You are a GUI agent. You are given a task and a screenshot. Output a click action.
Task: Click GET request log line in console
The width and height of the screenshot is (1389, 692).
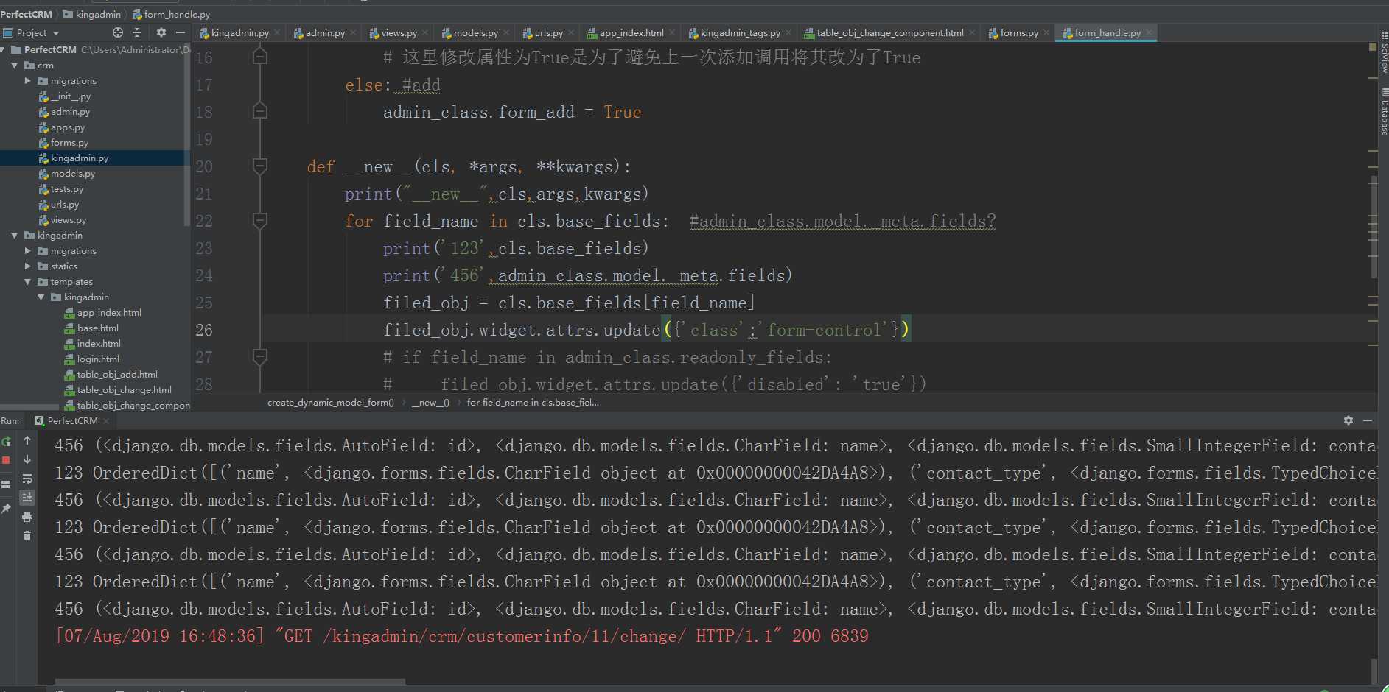pos(462,636)
